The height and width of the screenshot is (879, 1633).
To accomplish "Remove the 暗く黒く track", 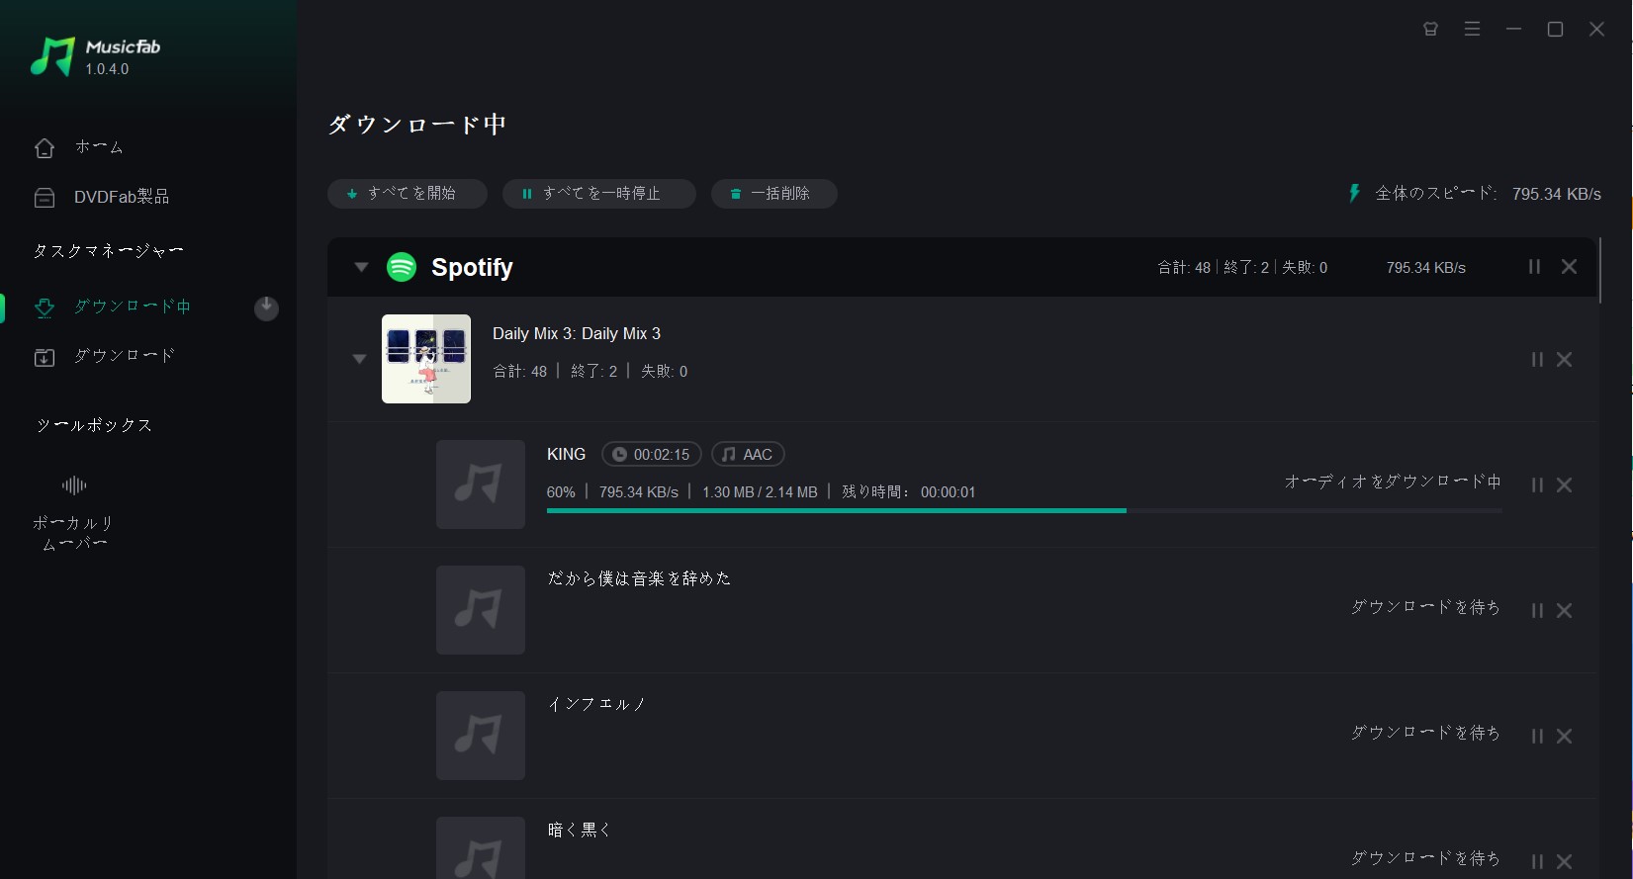I will pos(1565,862).
